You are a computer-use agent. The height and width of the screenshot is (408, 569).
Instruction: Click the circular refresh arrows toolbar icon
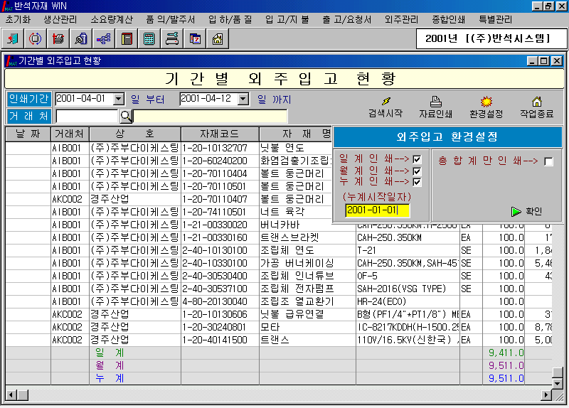tap(36, 38)
